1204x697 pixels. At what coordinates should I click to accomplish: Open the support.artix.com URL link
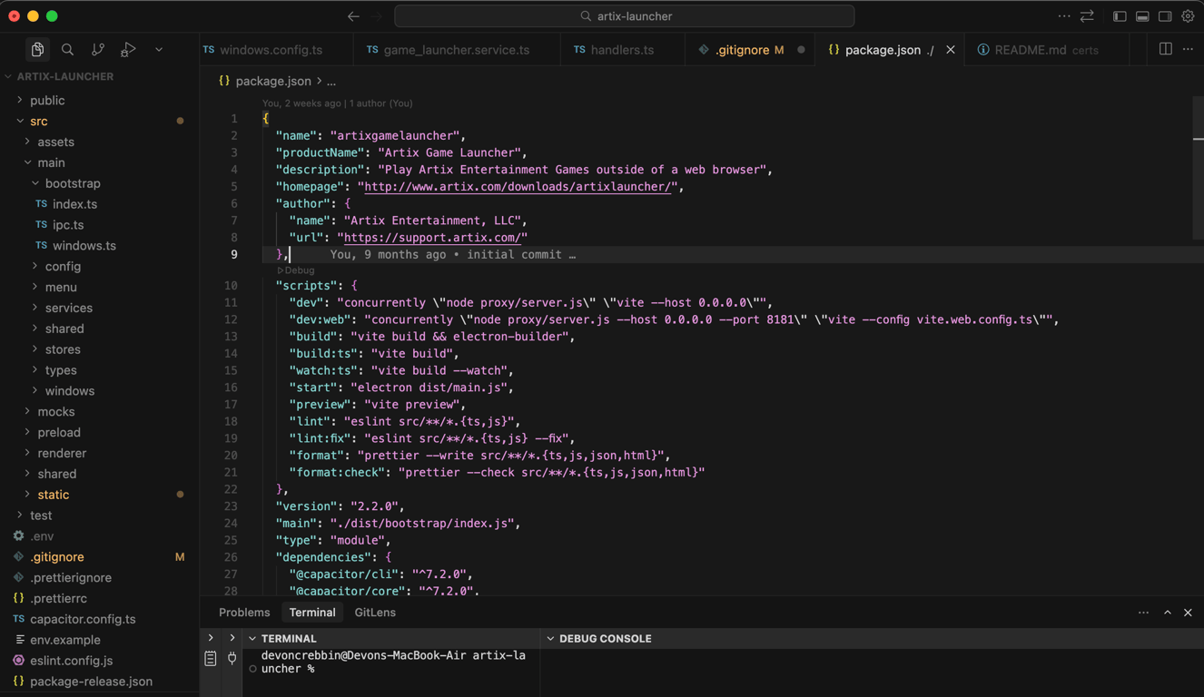point(431,238)
